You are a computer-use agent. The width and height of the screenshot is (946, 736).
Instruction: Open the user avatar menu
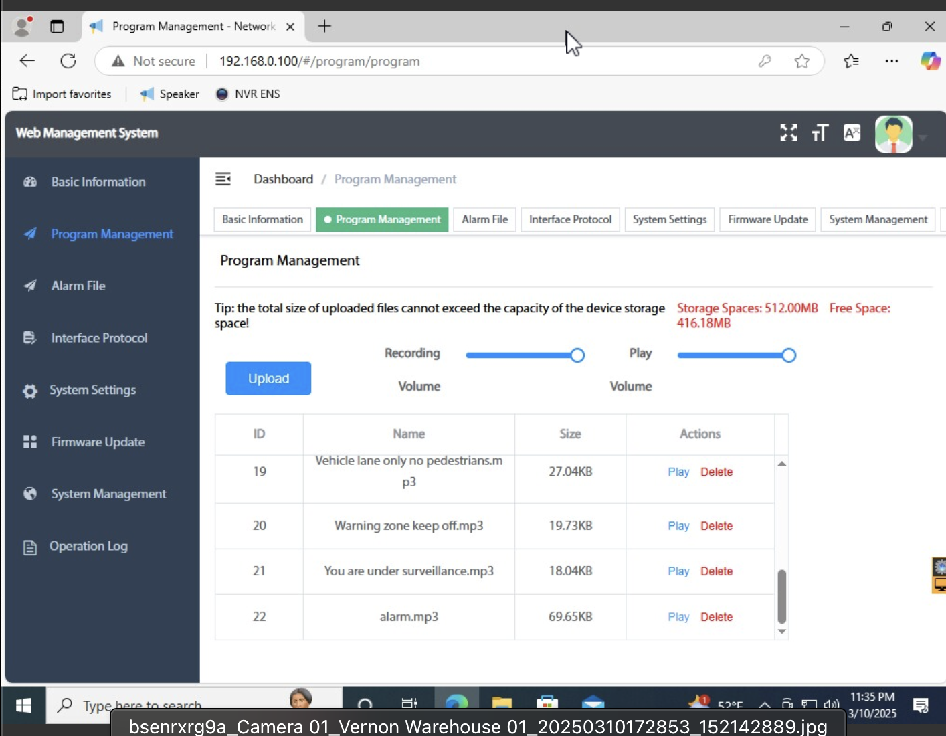click(894, 134)
